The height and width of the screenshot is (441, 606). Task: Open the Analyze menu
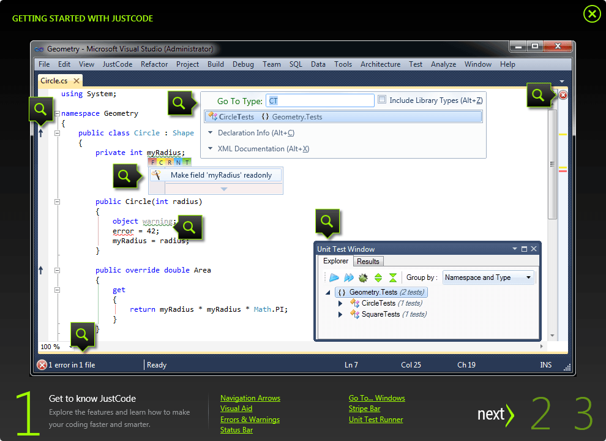click(443, 64)
